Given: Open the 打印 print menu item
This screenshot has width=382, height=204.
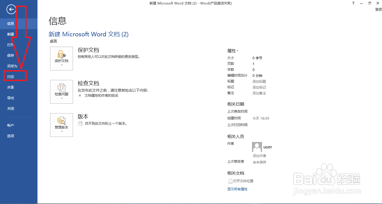Looking at the screenshot, I should coord(19,77).
